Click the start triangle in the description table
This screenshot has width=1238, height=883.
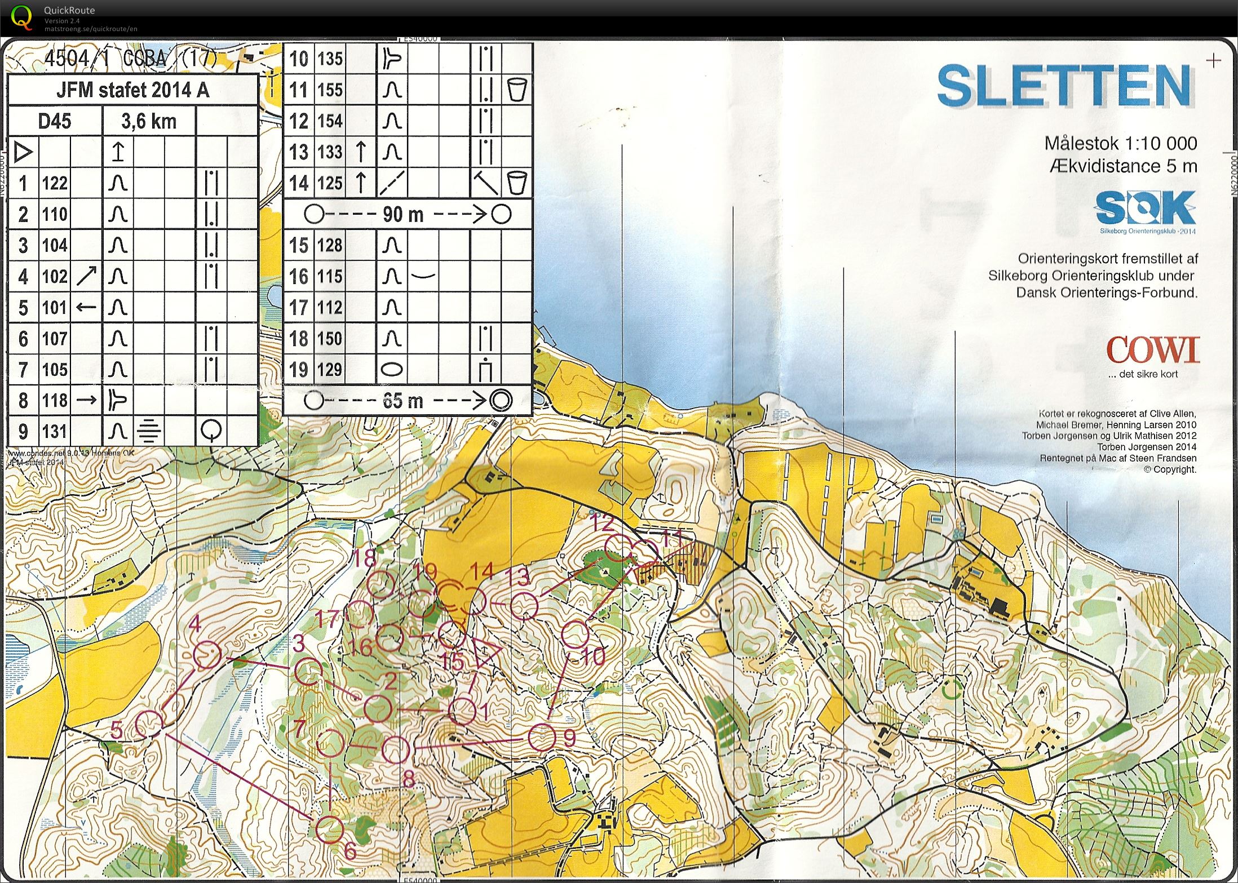click(x=23, y=152)
